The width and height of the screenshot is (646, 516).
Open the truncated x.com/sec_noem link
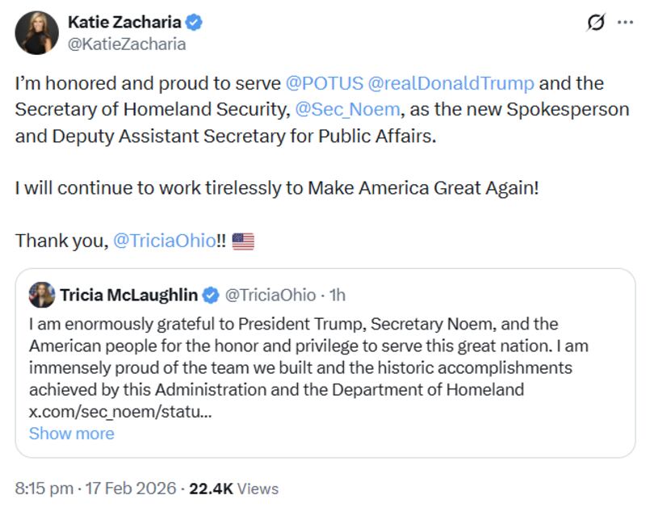(118, 413)
